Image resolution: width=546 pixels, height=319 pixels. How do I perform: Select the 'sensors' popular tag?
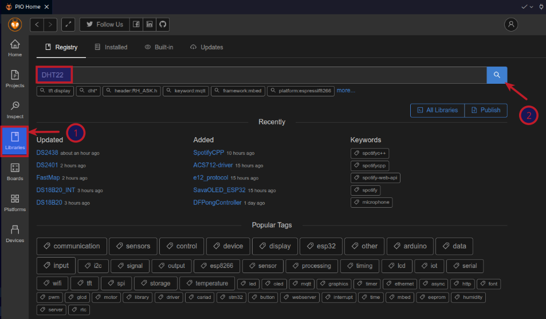tap(133, 246)
